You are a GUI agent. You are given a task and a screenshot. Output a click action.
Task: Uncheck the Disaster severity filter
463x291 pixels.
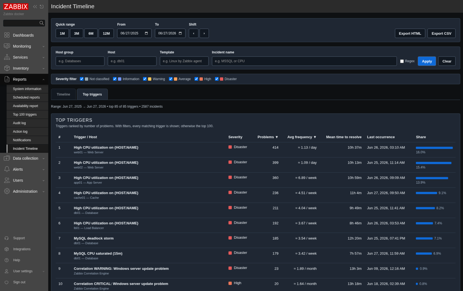217,79
